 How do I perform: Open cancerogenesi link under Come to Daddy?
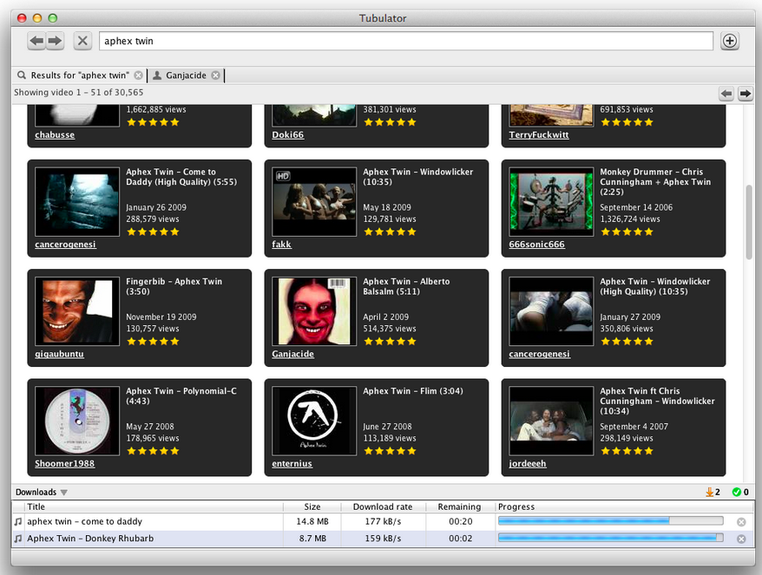coord(66,245)
